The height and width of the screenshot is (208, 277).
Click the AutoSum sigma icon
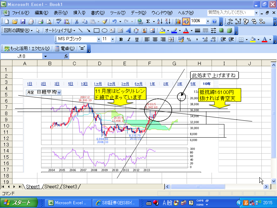click(148, 21)
